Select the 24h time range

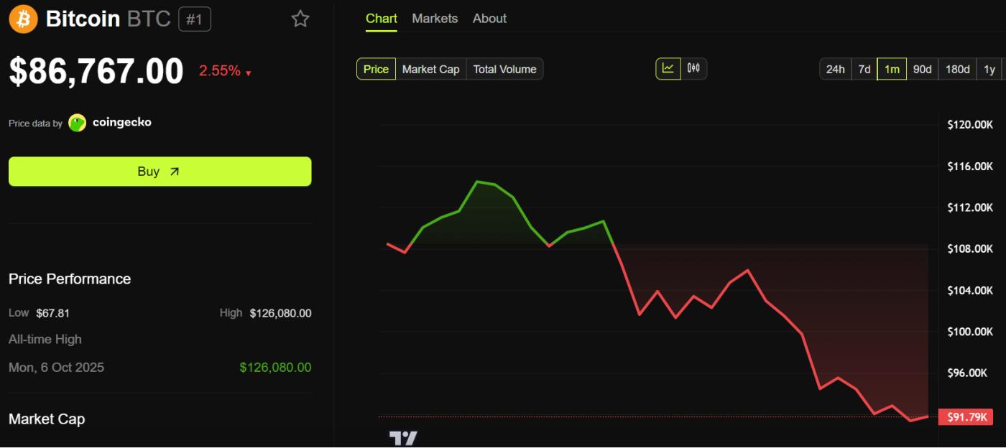835,69
